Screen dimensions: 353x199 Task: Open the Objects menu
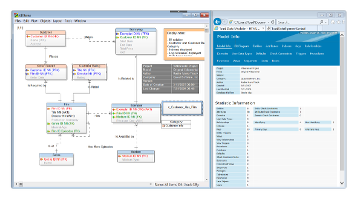coord(45,21)
